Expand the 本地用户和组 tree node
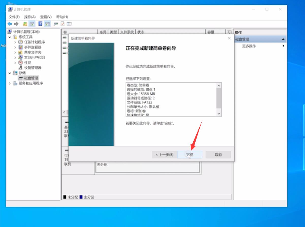The height and width of the screenshot is (227, 305). point(15,57)
